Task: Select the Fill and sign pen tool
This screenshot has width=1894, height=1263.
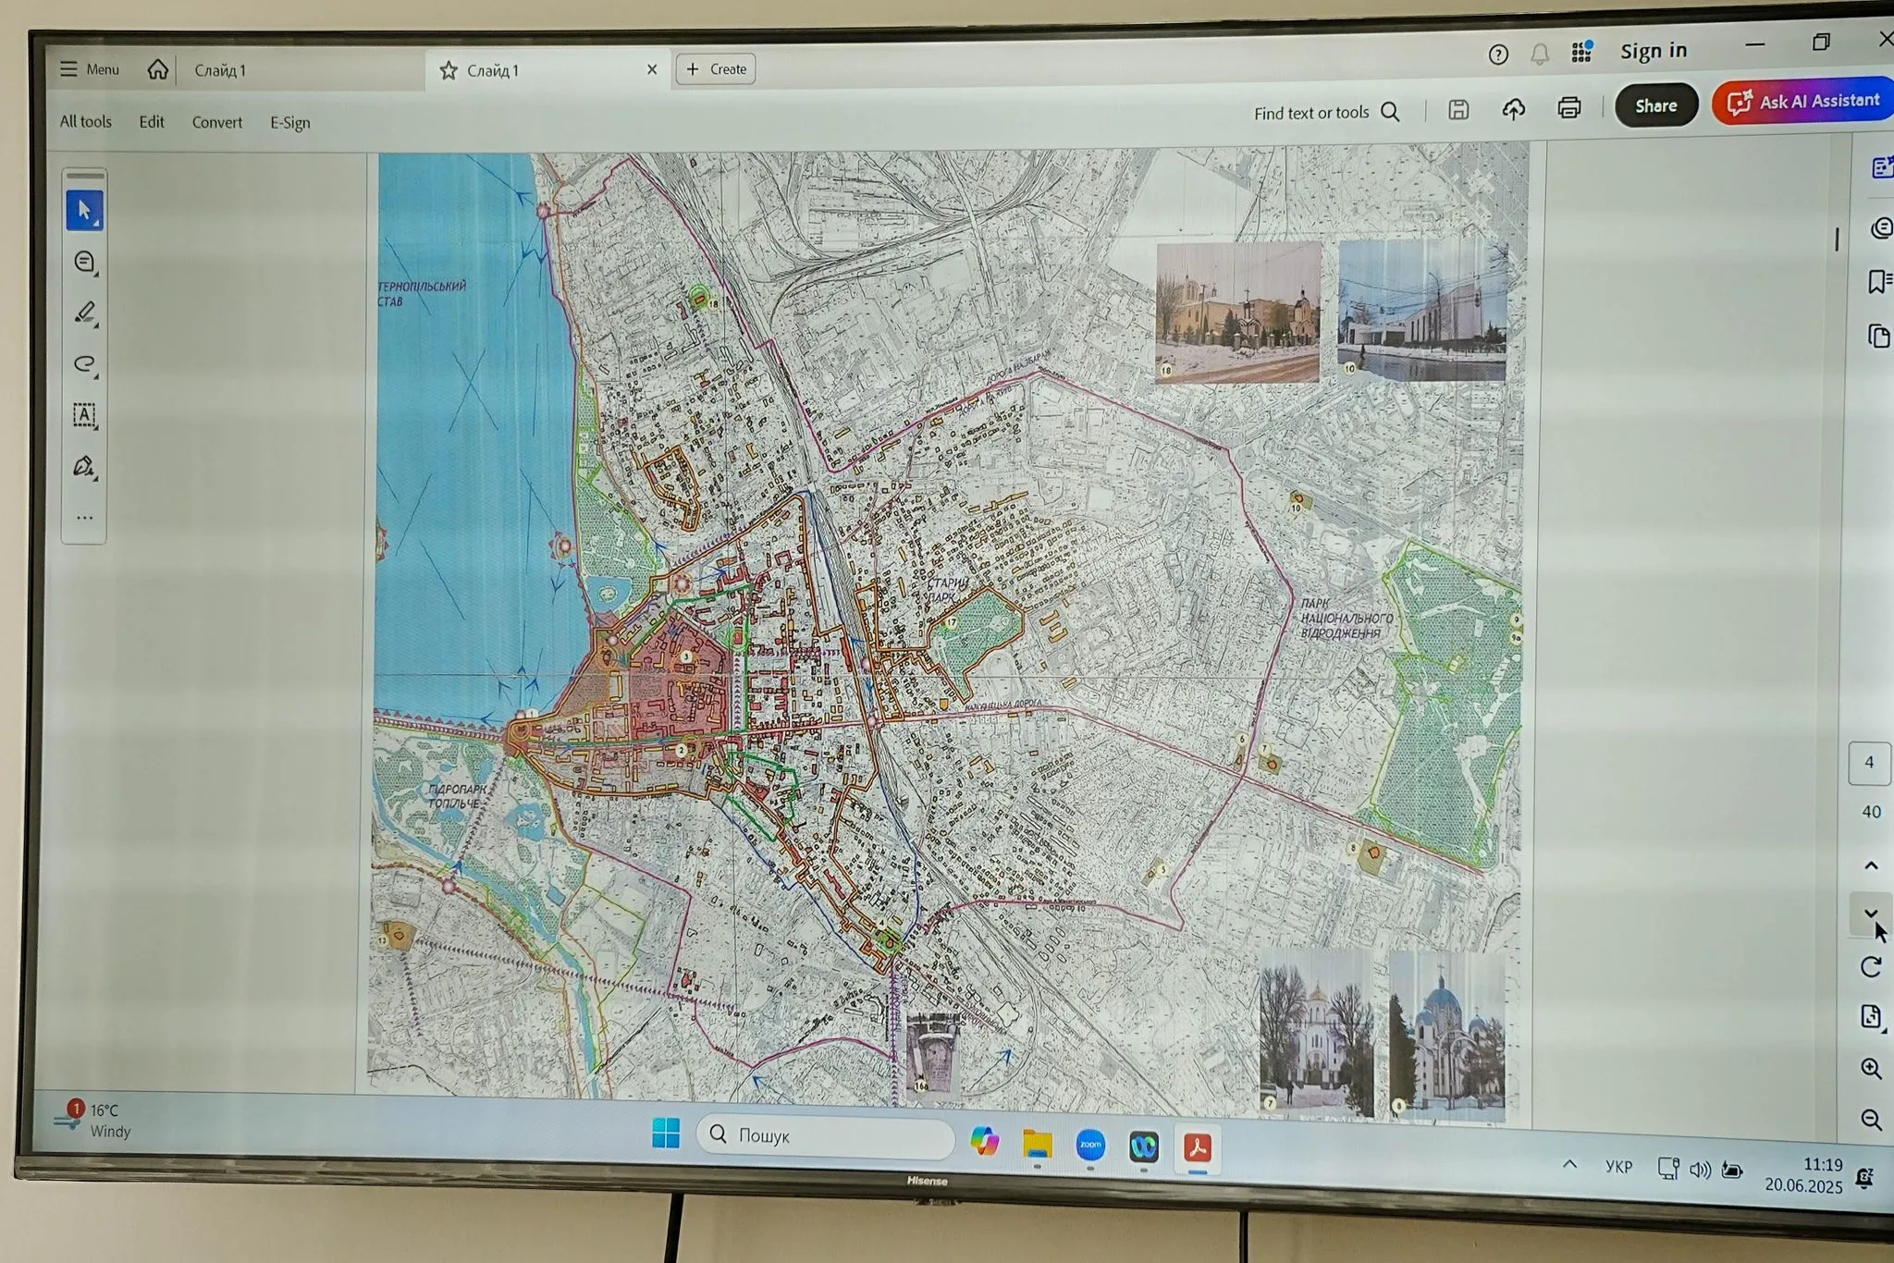Action: (x=84, y=466)
